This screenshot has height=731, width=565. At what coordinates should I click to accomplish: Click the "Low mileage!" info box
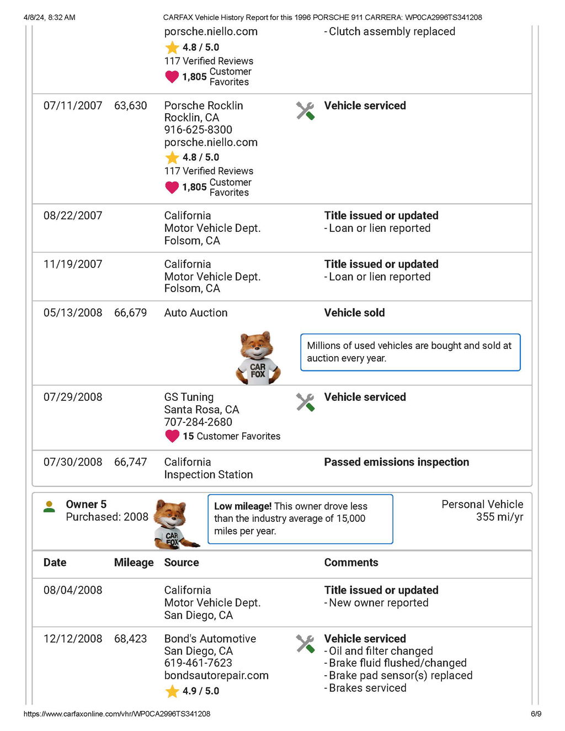[x=300, y=519]
